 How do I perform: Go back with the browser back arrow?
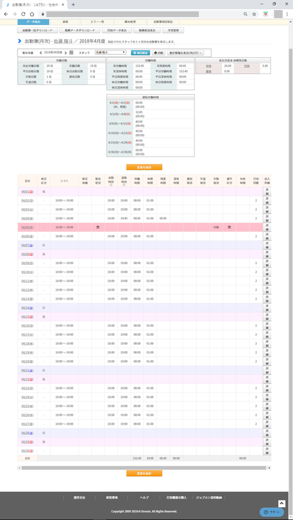click(6, 14)
